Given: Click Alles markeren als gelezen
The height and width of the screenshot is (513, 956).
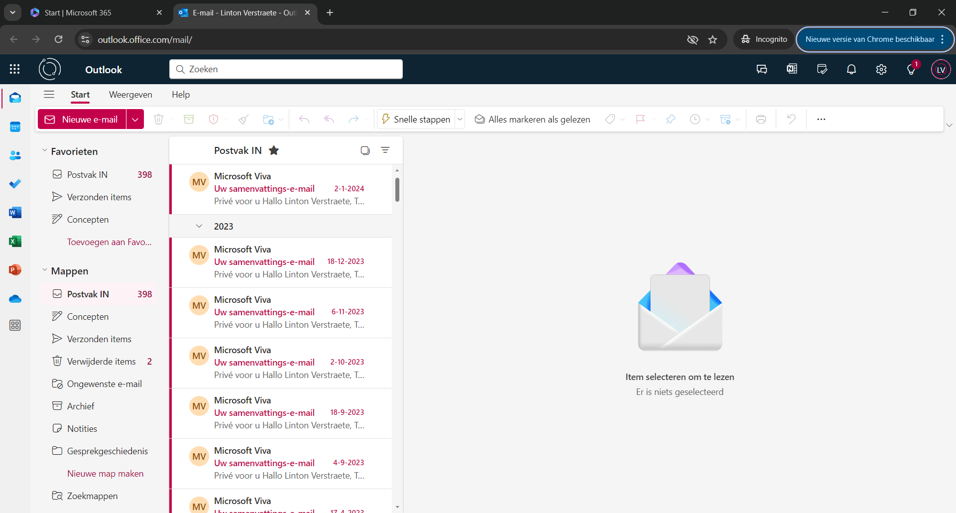Looking at the screenshot, I should 533,119.
